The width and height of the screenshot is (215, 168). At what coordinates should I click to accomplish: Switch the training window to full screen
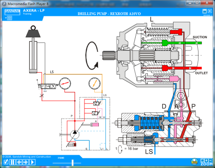tap(205, 11)
